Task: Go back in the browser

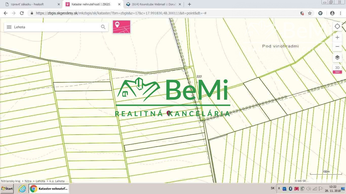Action: click(6, 13)
